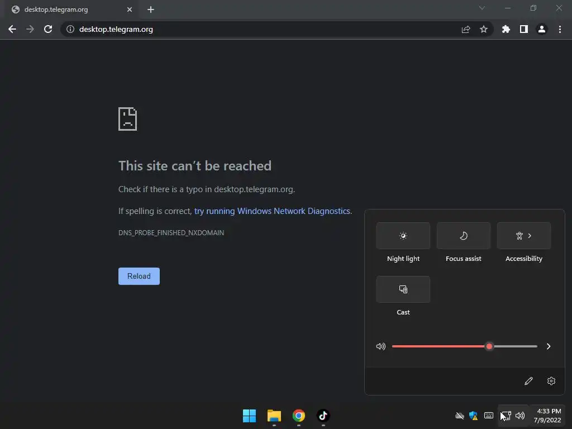The image size is (572, 429).
Task: Open all settings gear in quick panel
Action: point(551,381)
